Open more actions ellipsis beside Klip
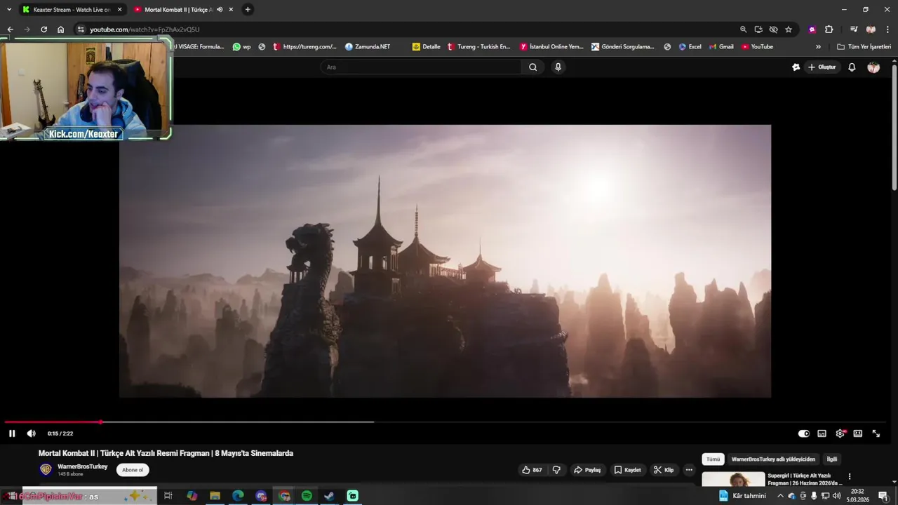The width and height of the screenshot is (898, 505). pyautogui.click(x=689, y=470)
